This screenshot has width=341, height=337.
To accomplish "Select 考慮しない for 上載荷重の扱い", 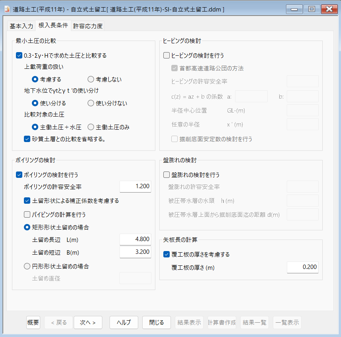I will coord(91,79).
